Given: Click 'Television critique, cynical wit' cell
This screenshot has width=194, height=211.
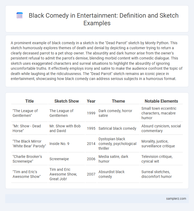Looking at the screenshot, I should [161, 159].
